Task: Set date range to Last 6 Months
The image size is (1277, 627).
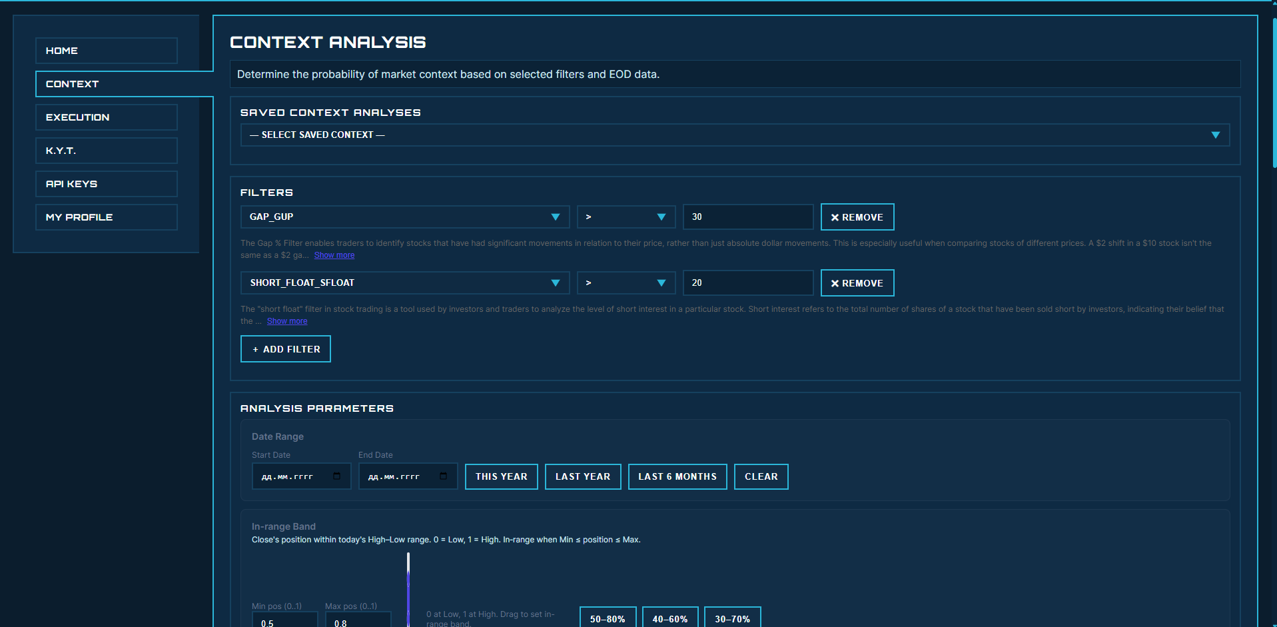Action: click(x=677, y=477)
